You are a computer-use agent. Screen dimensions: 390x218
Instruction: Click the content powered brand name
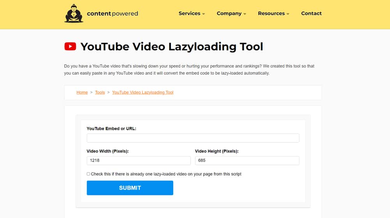[112, 14]
